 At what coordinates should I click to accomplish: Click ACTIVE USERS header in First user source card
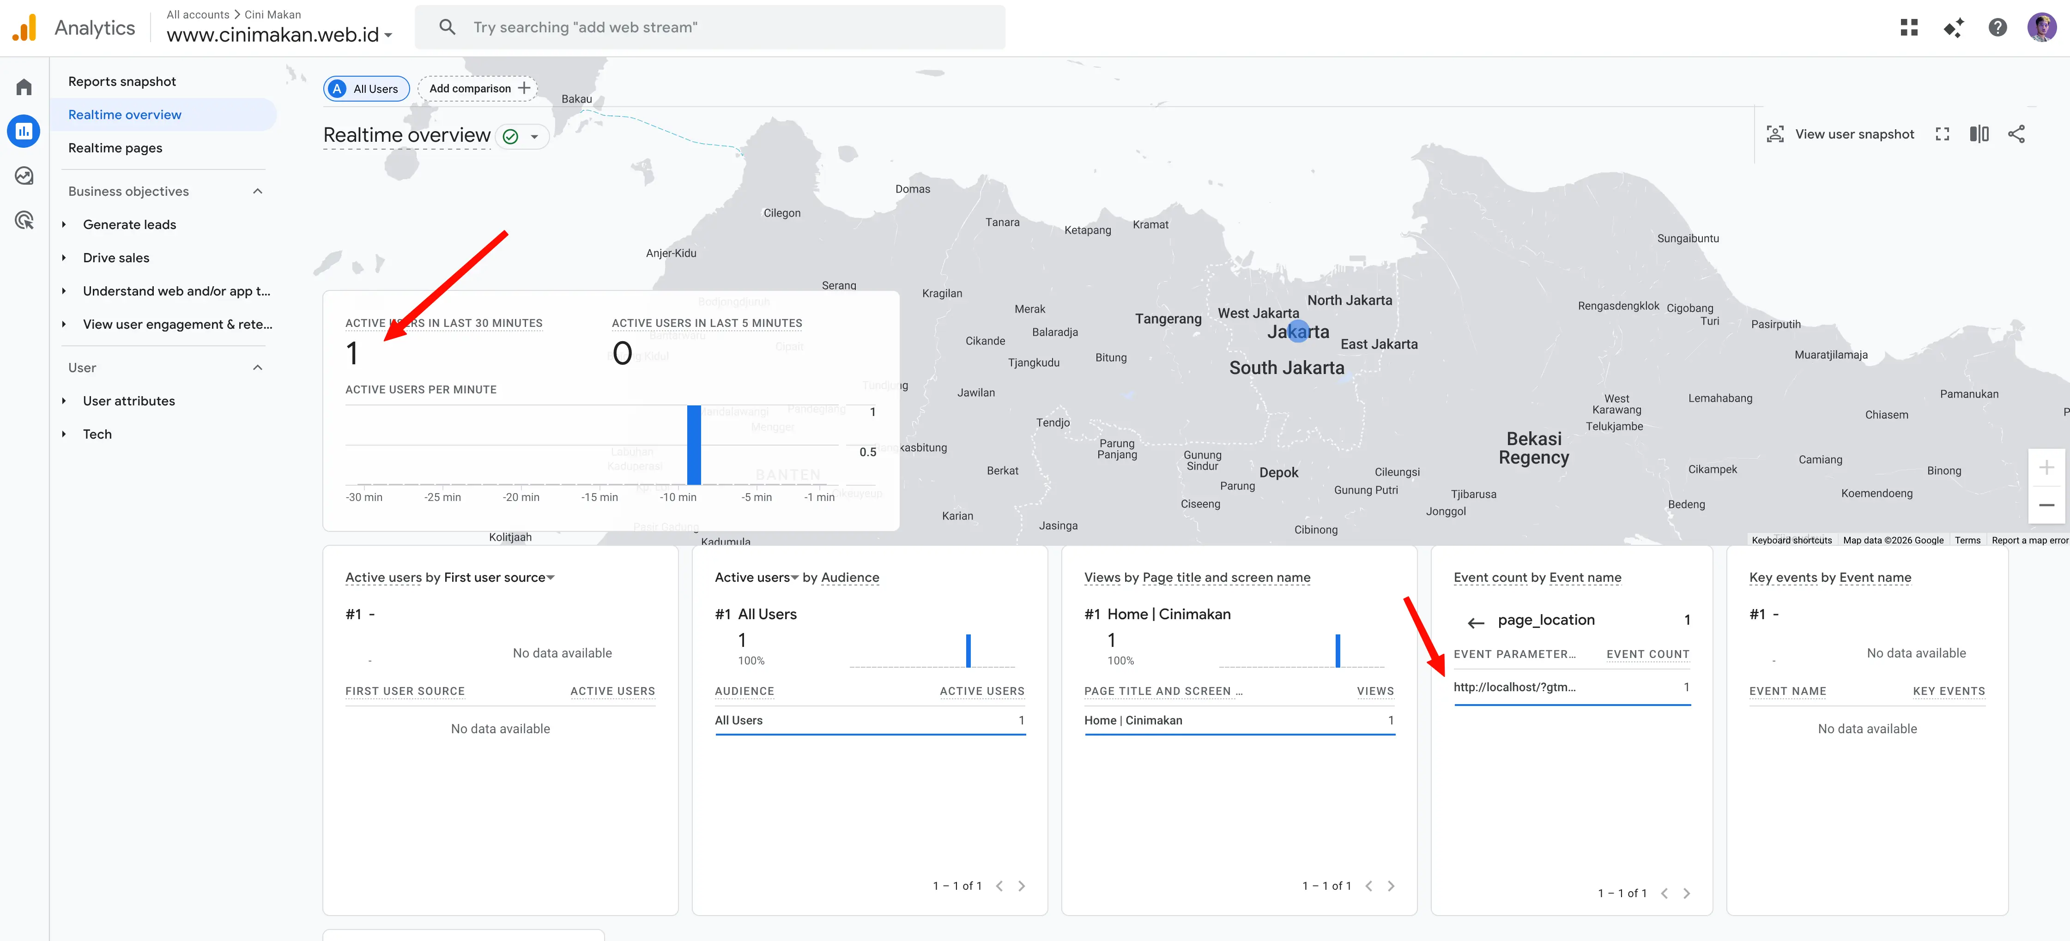[612, 691]
